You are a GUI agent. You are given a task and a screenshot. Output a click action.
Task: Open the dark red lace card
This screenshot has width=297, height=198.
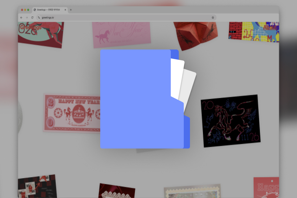point(117,191)
